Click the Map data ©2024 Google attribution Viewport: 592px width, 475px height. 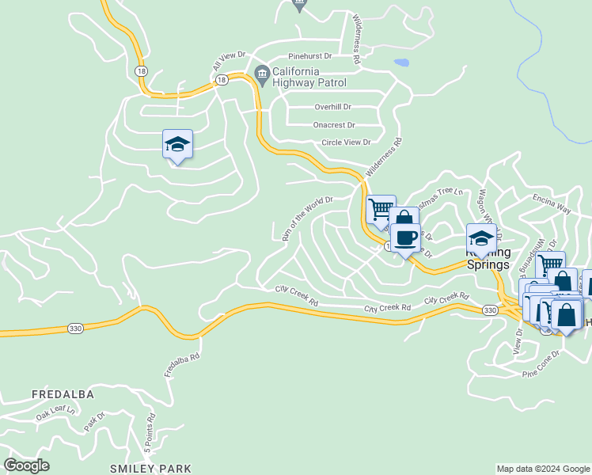[x=543, y=469]
